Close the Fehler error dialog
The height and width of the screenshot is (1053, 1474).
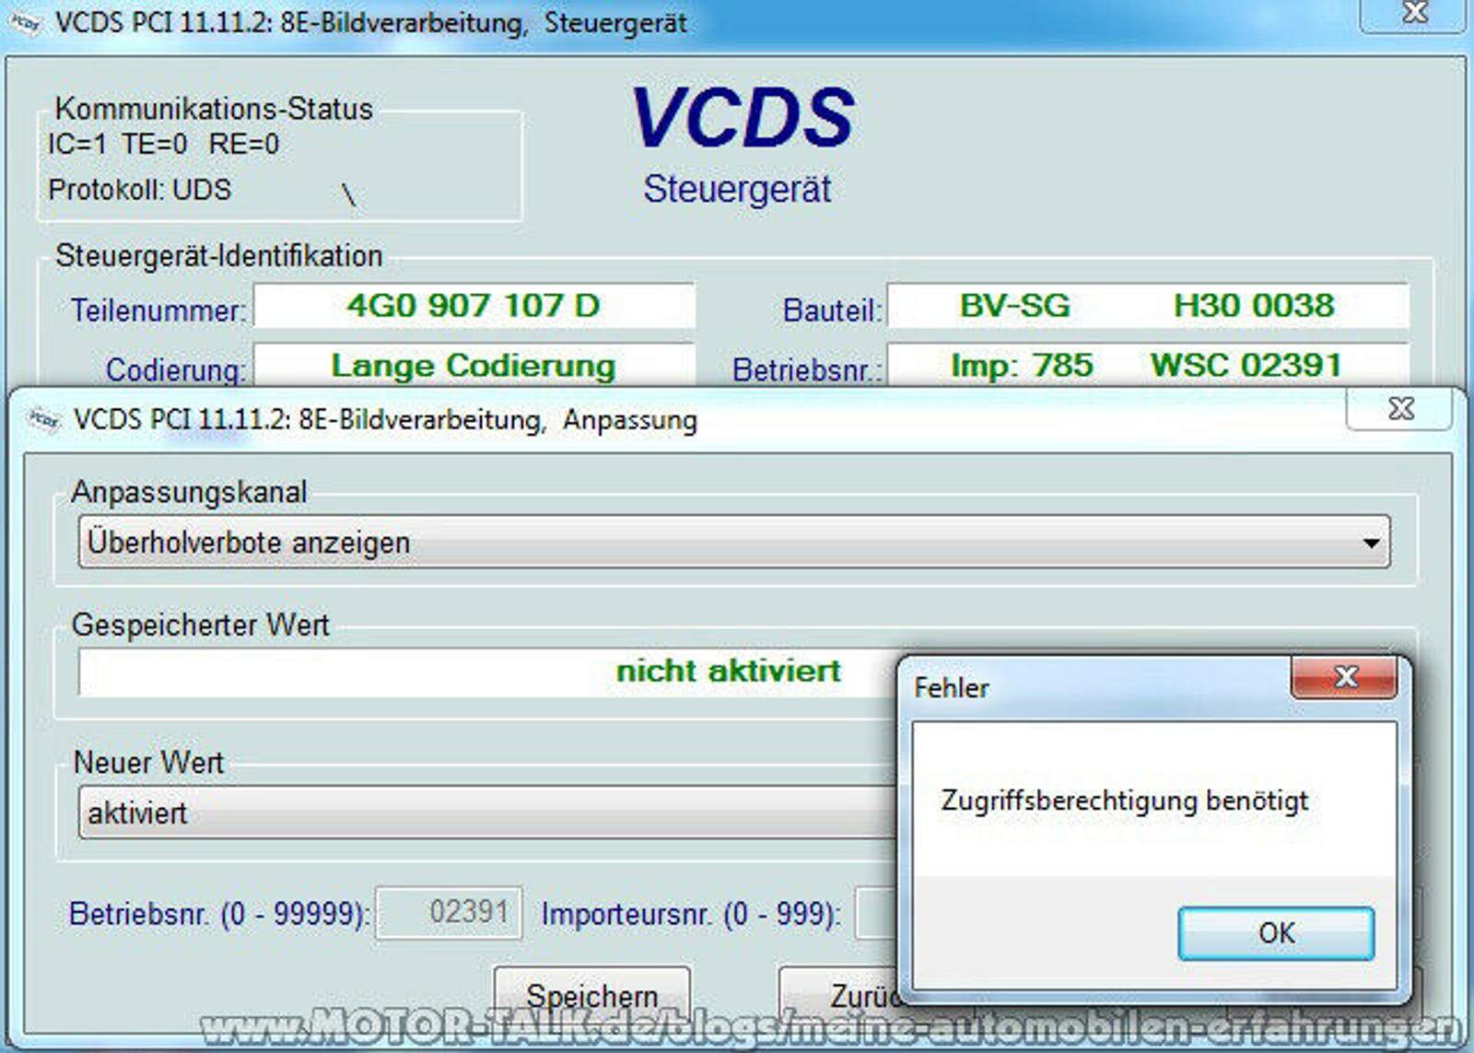[1345, 677]
